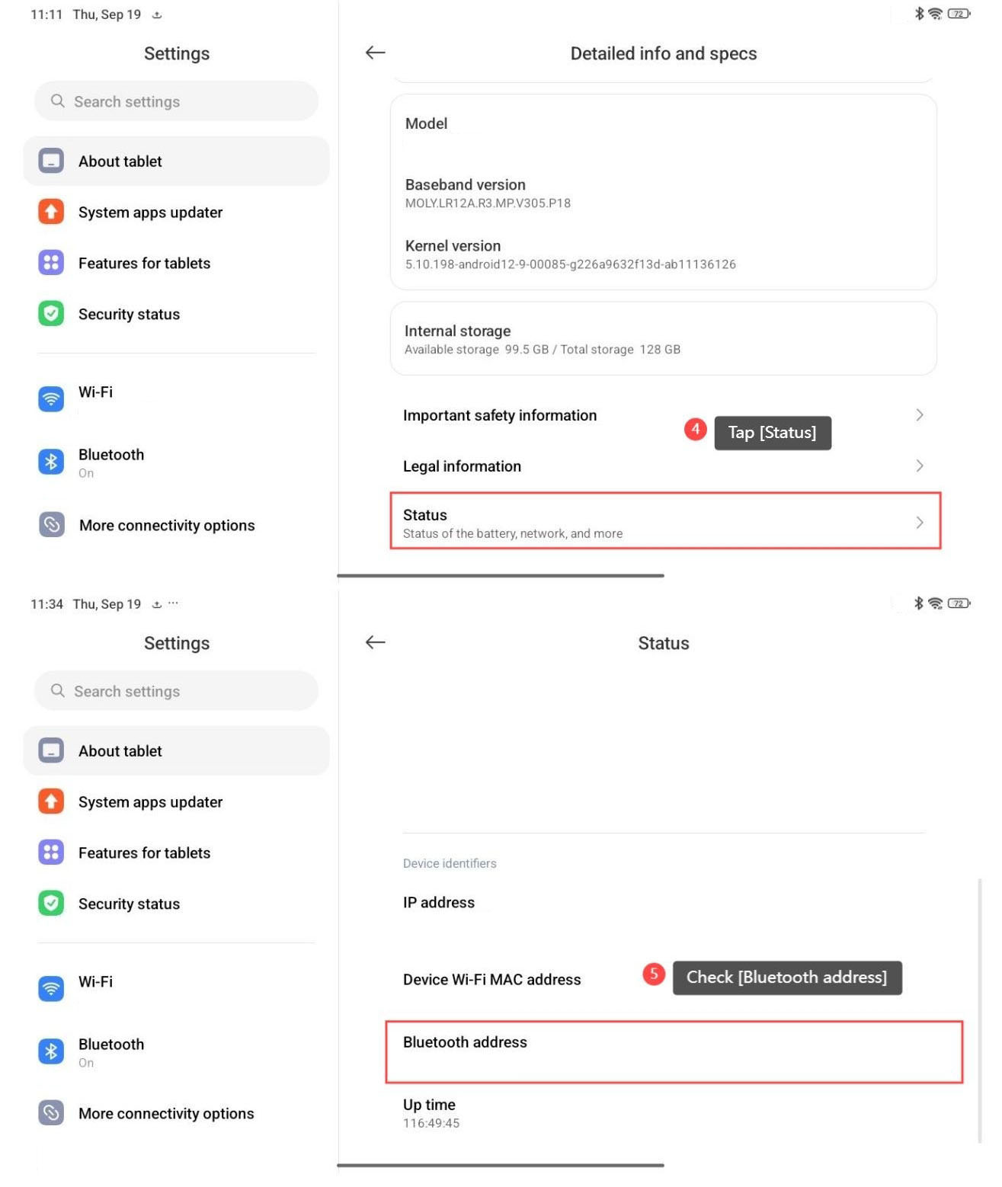Image resolution: width=1002 pixels, height=1187 pixels.
Task: Click the lower Search settings field
Action: tap(176, 691)
